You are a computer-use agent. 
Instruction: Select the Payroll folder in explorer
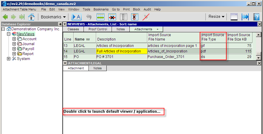coord(28,49)
